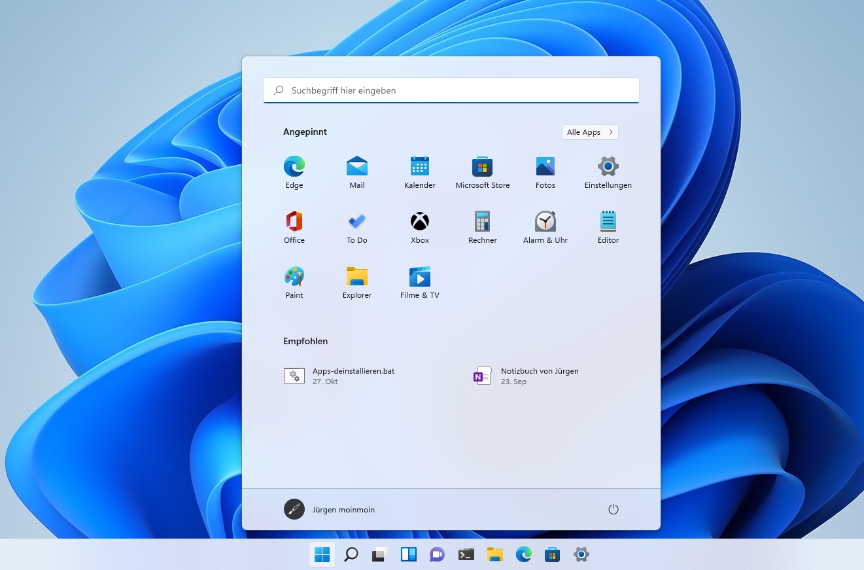This screenshot has width=864, height=570.
Task: Open the Mail app
Action: point(357,172)
